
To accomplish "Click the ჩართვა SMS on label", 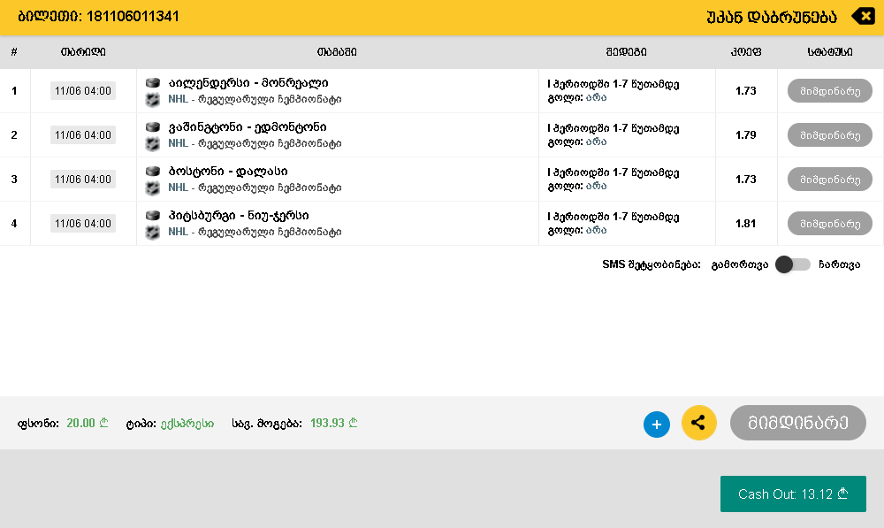I will pyautogui.click(x=840, y=264).
